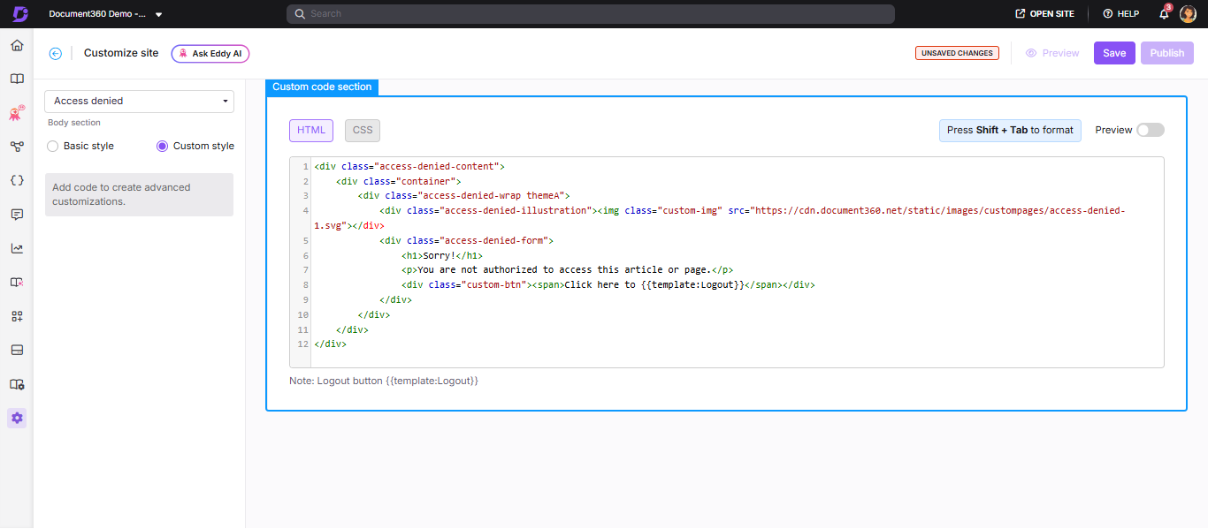
Task: Open the user profile avatar
Action: (1189, 14)
